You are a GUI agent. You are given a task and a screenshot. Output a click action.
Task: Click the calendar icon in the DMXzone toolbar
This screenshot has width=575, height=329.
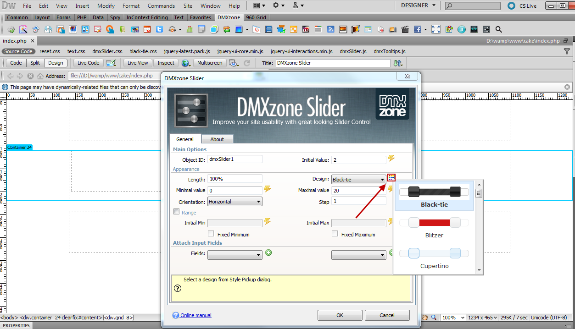pos(147,29)
